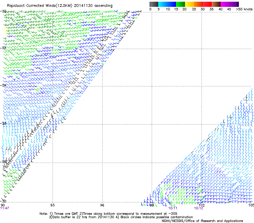Click the blue 10-15 knots legend color
The height and width of the screenshot is (223, 254).
click(172, 4)
